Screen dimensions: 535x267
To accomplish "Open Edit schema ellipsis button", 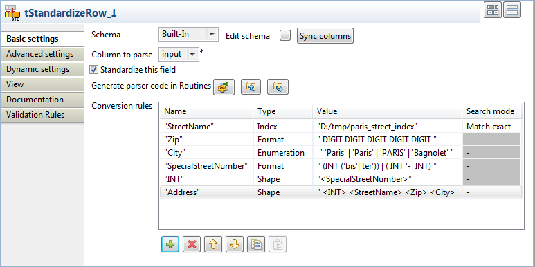I will pos(285,36).
